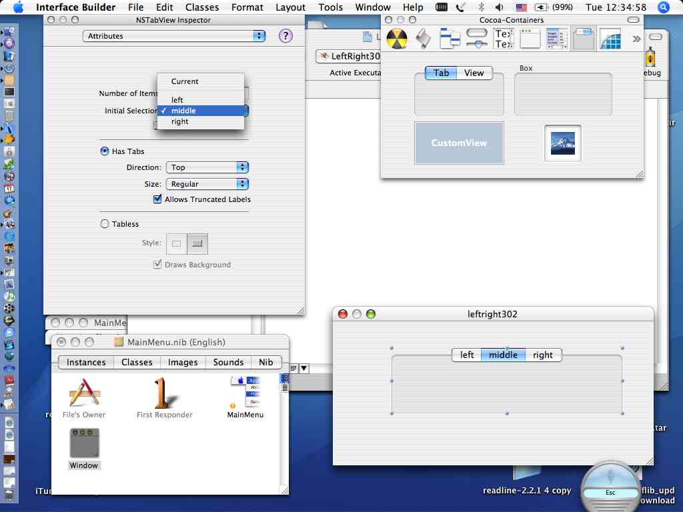This screenshot has height=512, width=683.
Task: Open the Classes menu in menu bar
Action: pyautogui.click(x=202, y=7)
